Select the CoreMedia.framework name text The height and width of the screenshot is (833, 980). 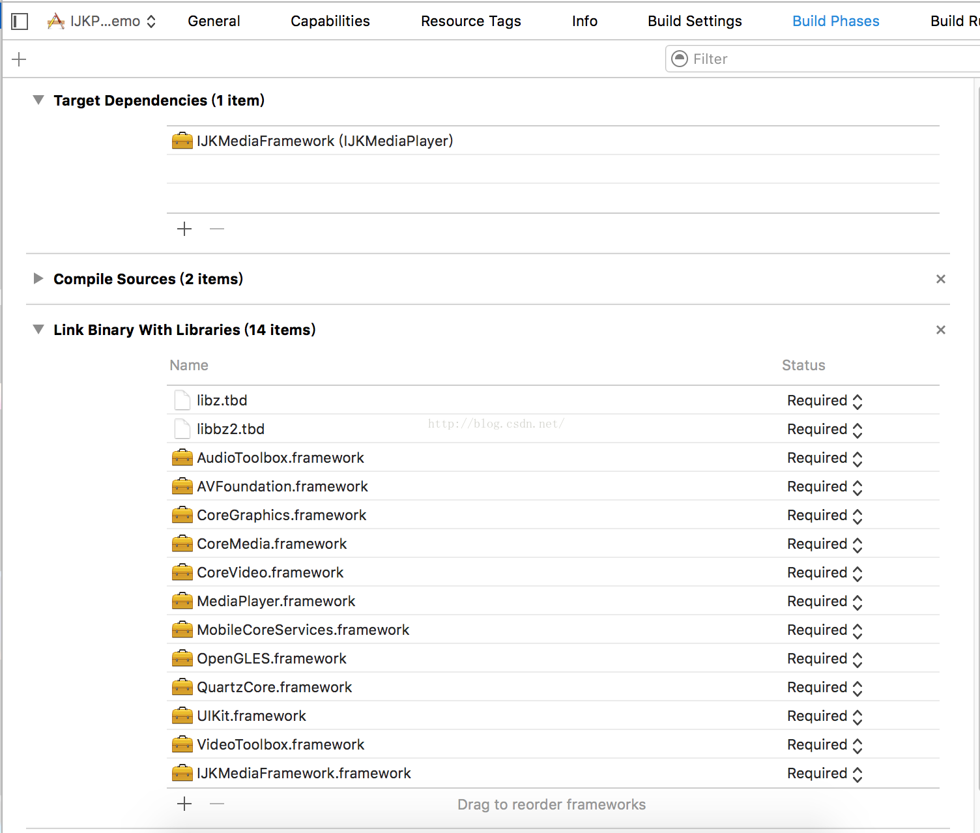272,544
